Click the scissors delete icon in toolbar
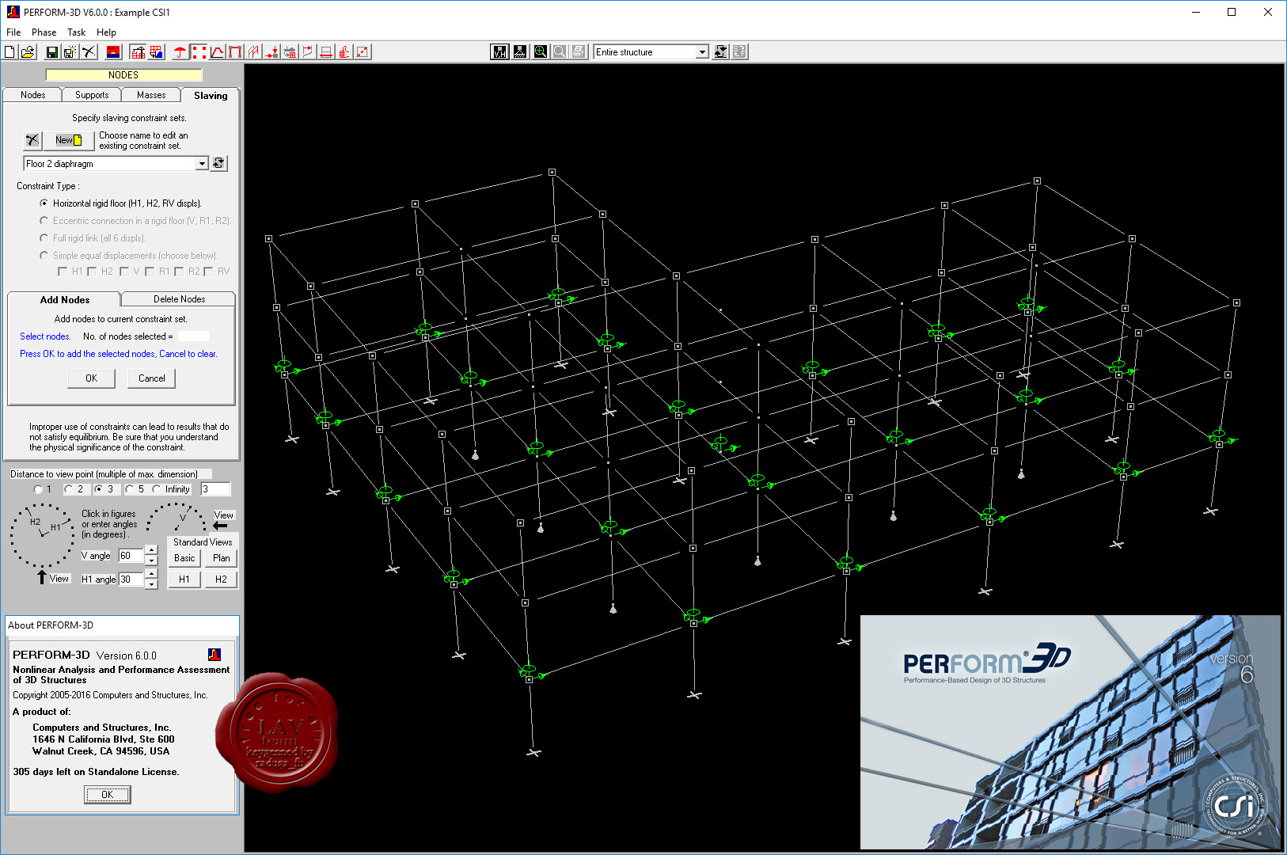Screen dimensions: 1287x855 point(89,52)
